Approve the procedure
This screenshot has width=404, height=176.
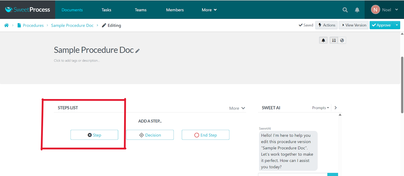click(381, 25)
